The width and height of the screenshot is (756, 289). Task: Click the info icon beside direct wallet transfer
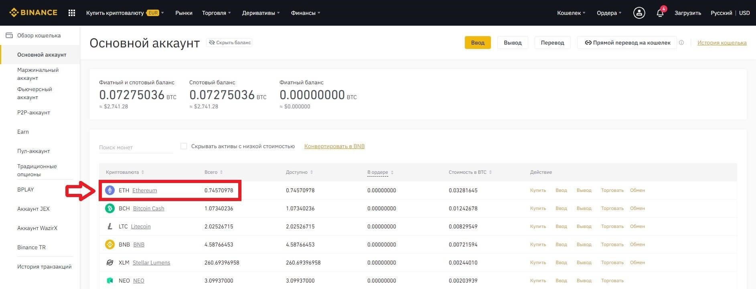pyautogui.click(x=681, y=43)
